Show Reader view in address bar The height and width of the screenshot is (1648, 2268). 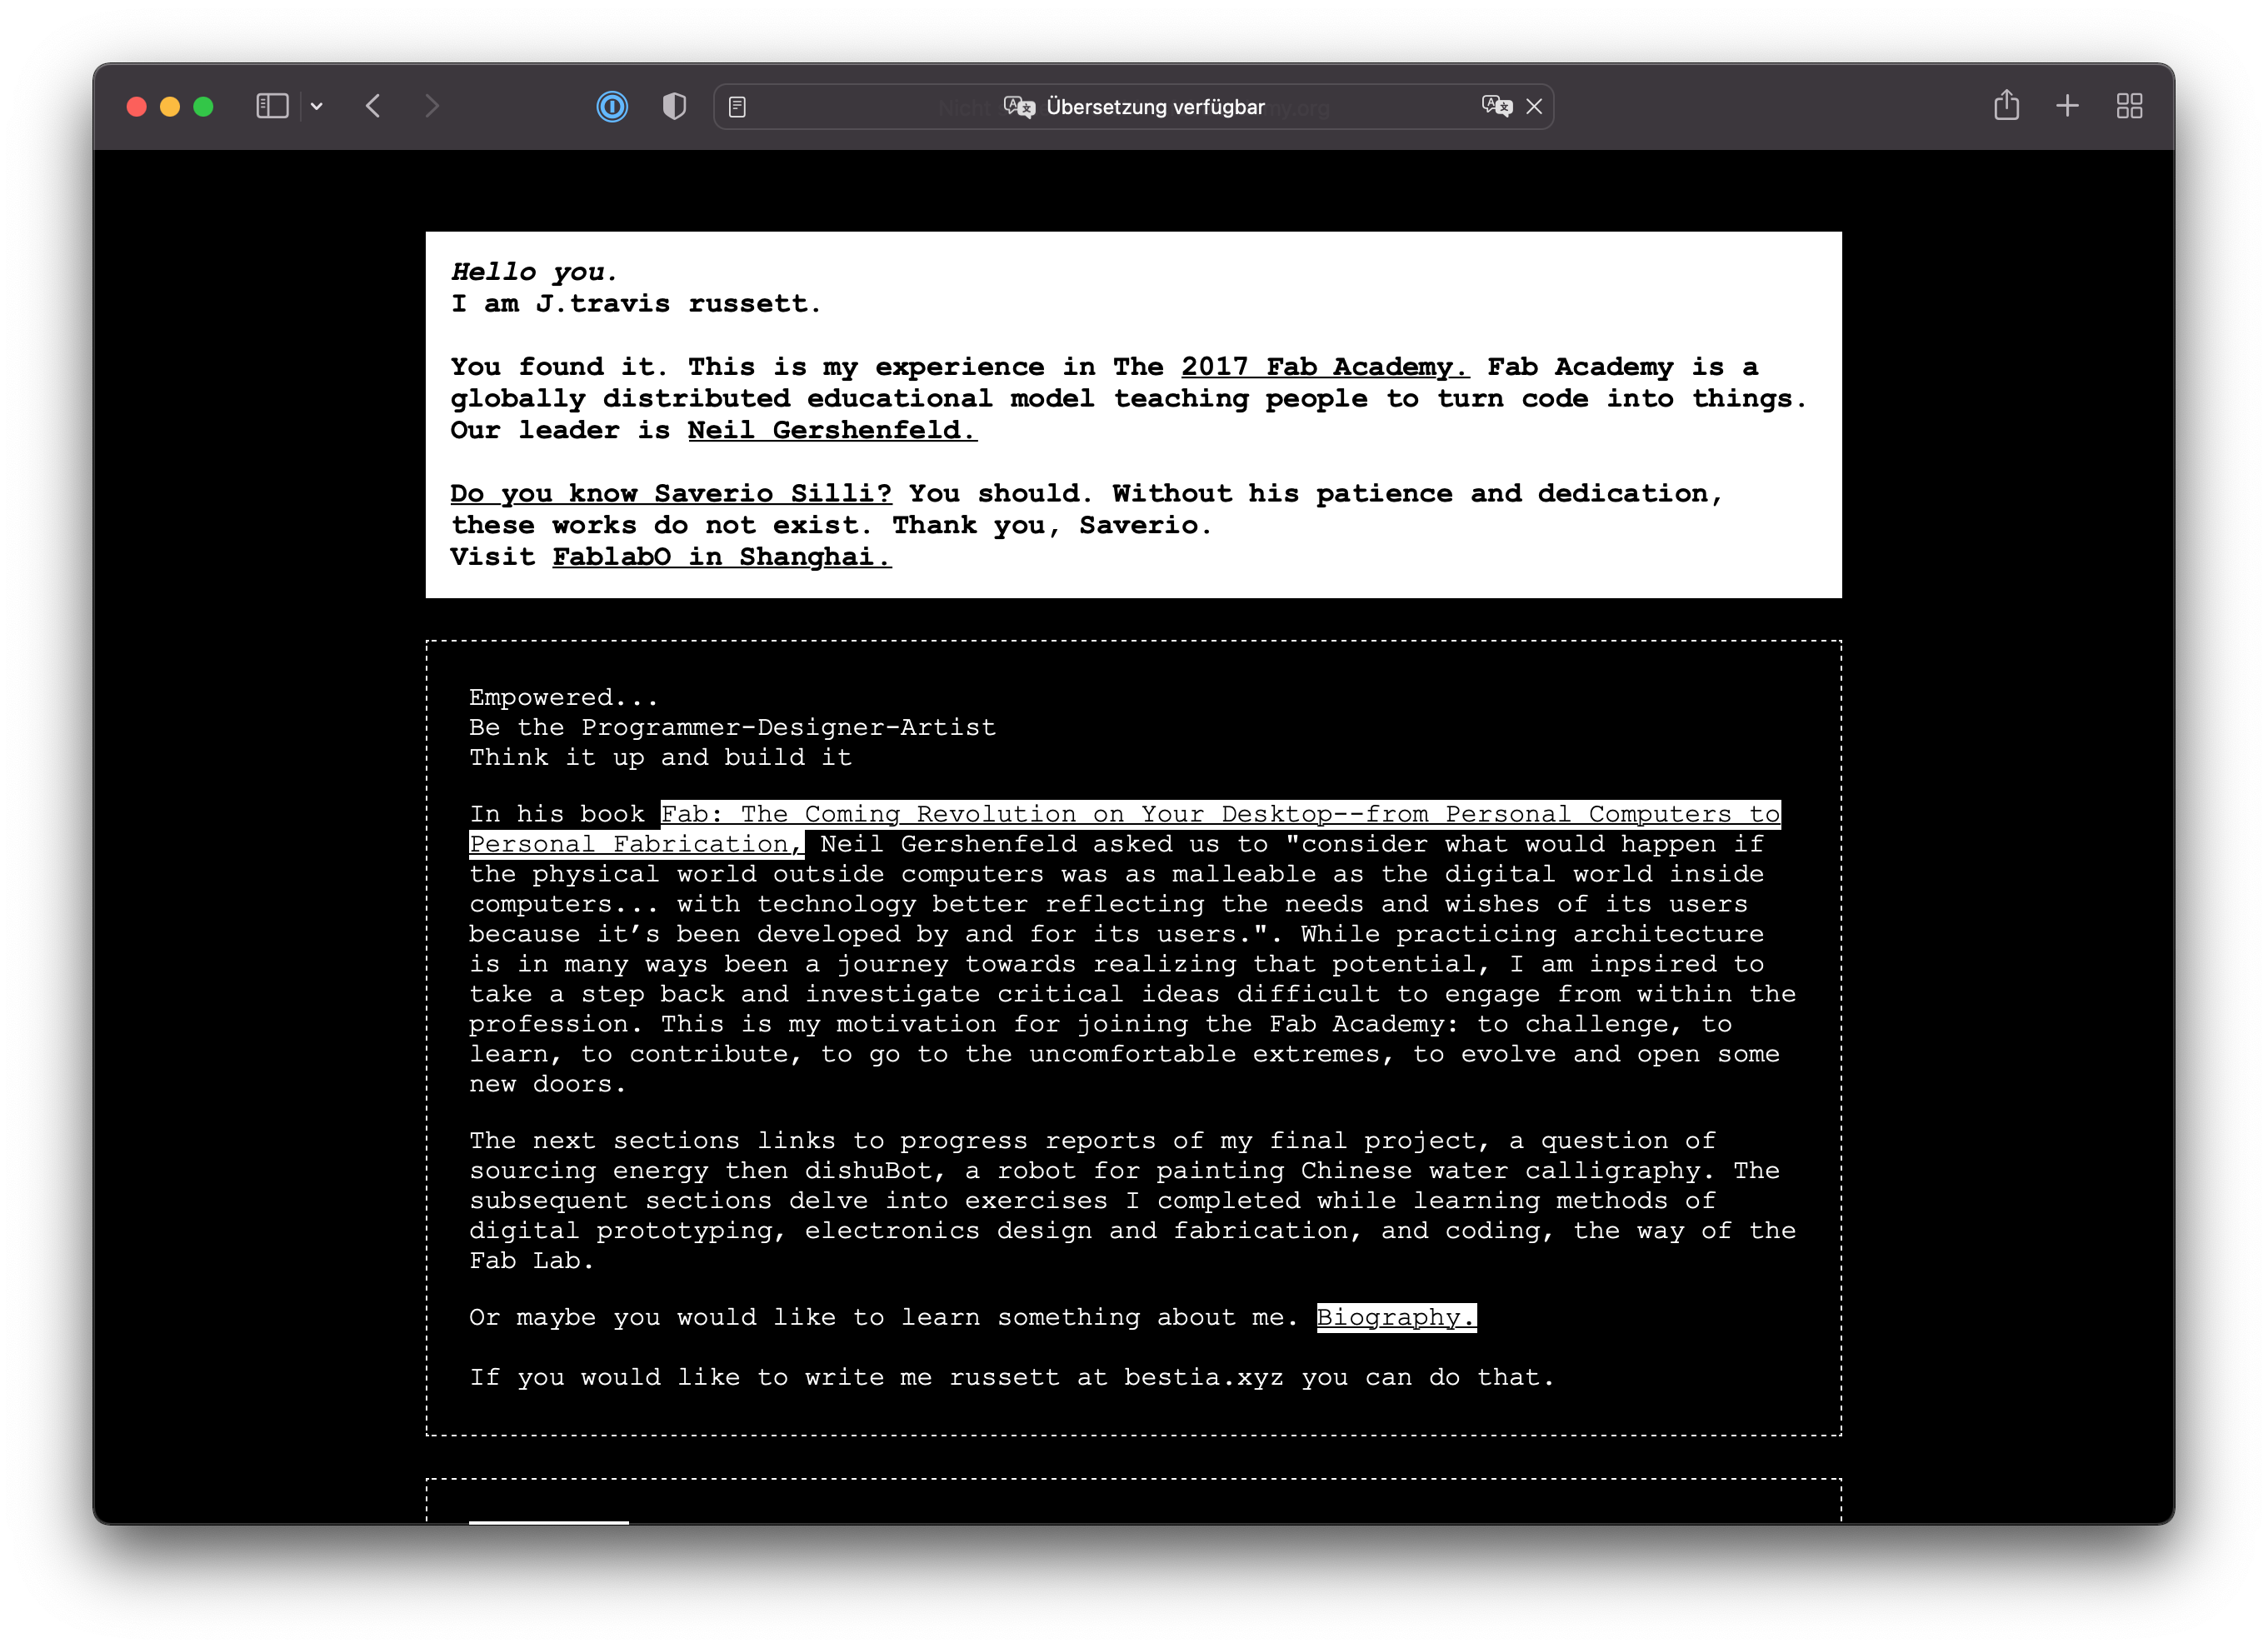point(737,107)
